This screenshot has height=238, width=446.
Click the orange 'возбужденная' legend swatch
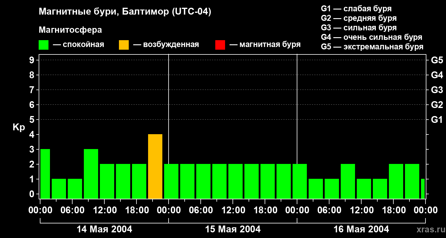(x=124, y=45)
